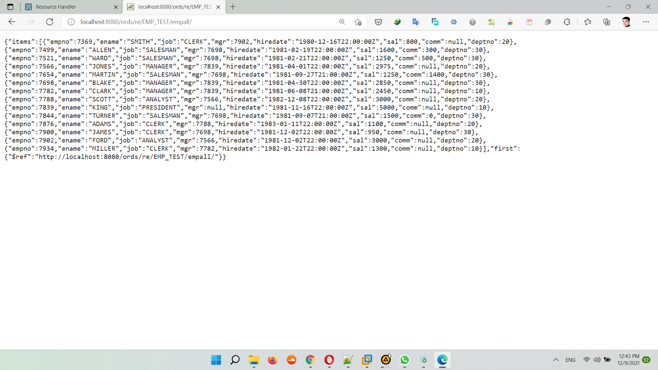Click the zoom magnifier in address bar
658x370 pixels.
[342, 22]
